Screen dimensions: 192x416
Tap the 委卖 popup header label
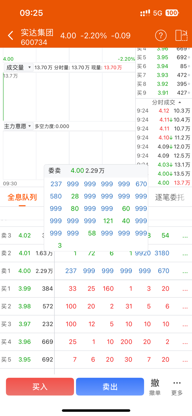pyautogui.click(x=54, y=171)
